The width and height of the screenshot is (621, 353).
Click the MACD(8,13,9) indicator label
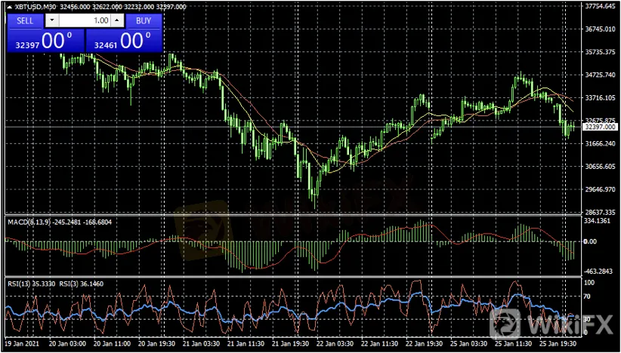coord(28,223)
